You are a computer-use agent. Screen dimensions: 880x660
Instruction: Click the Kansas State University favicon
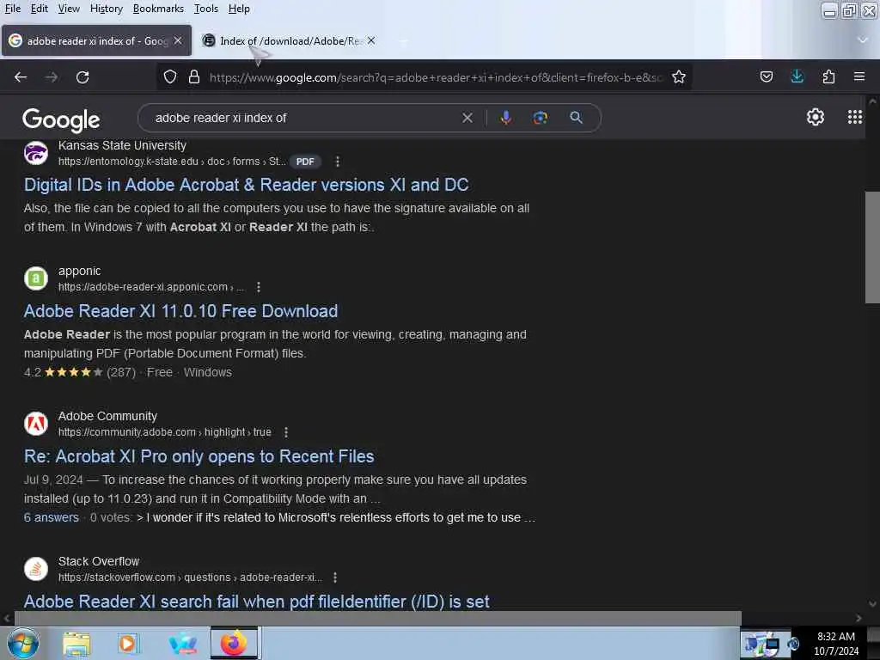[36, 153]
